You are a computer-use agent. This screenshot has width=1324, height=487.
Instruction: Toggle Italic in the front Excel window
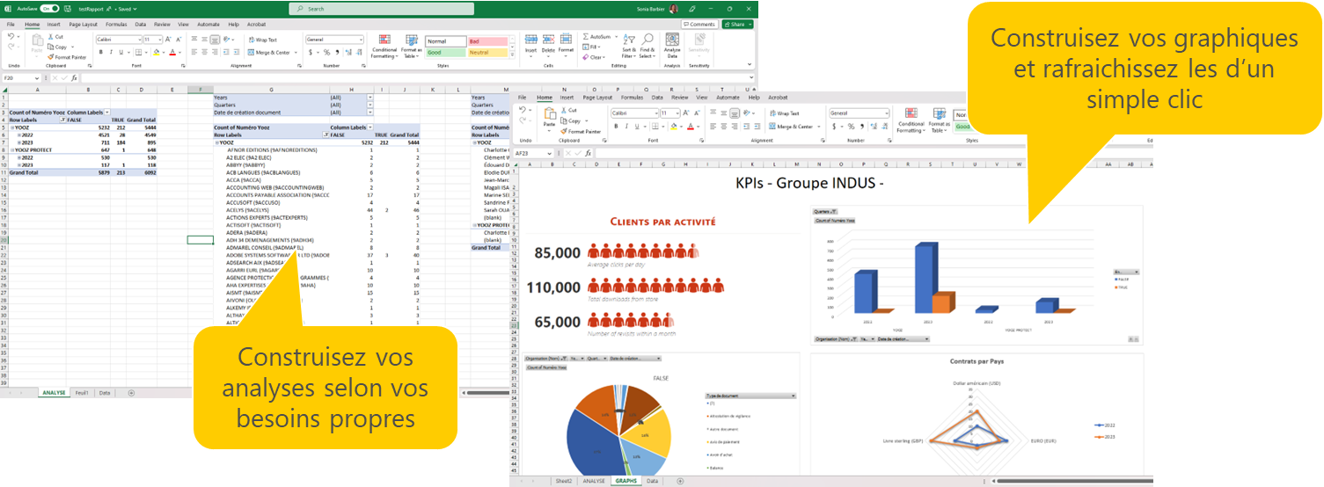(x=625, y=126)
